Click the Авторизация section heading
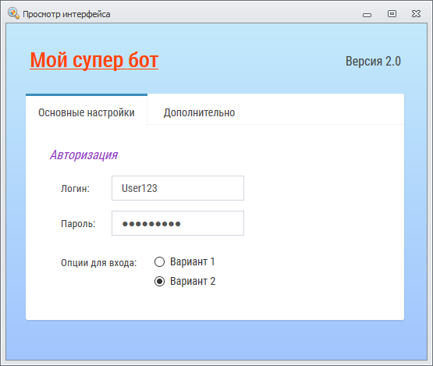 click(x=83, y=155)
